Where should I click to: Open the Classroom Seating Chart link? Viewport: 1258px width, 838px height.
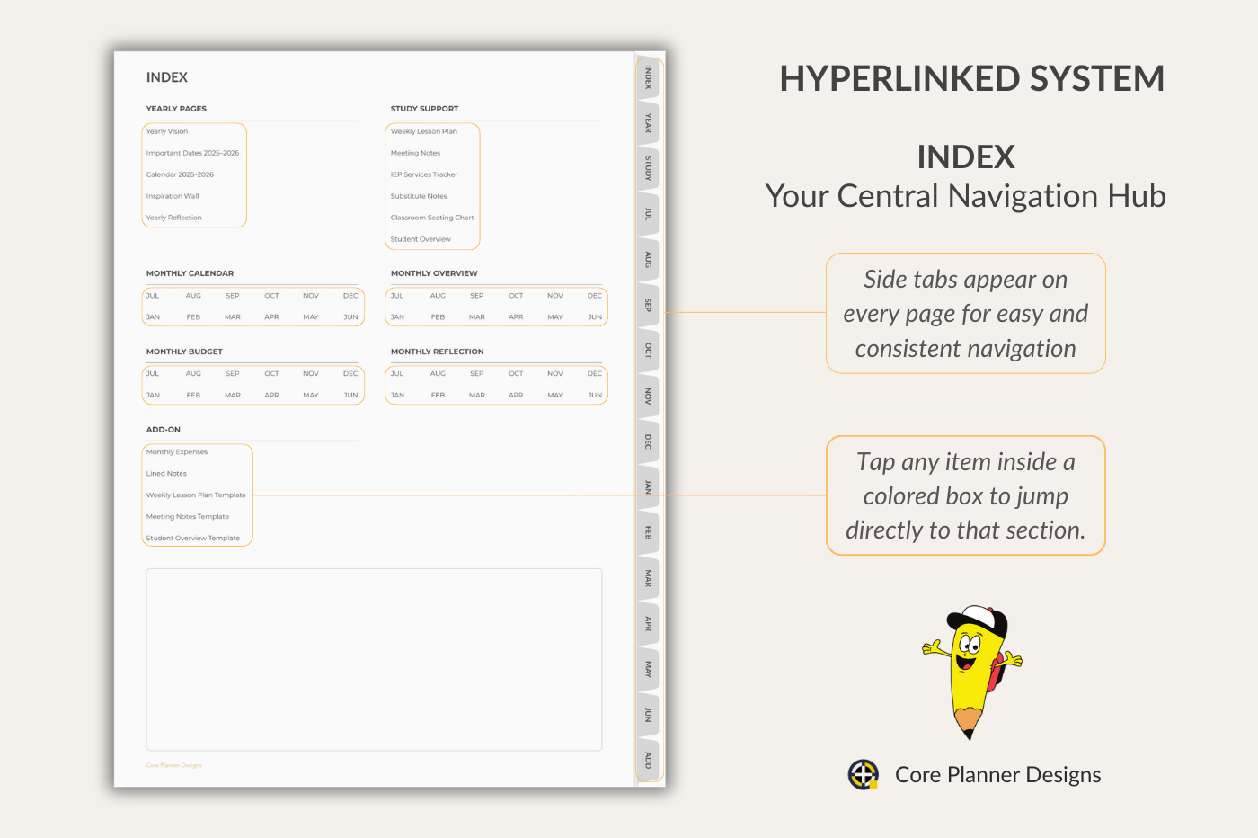coord(431,218)
